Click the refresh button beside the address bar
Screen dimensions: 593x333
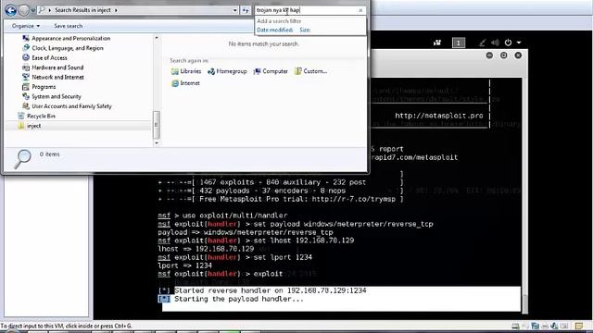click(246, 10)
